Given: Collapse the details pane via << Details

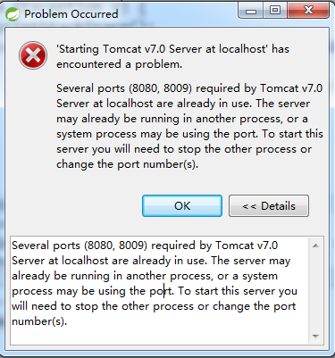Looking at the screenshot, I should 269,205.
